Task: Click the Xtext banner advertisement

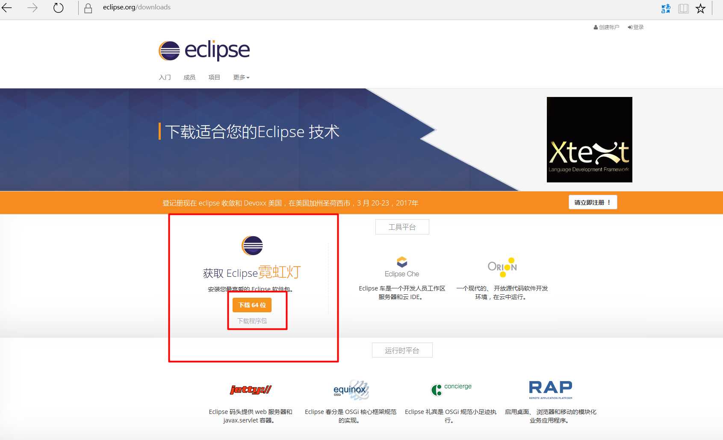Action: click(589, 140)
